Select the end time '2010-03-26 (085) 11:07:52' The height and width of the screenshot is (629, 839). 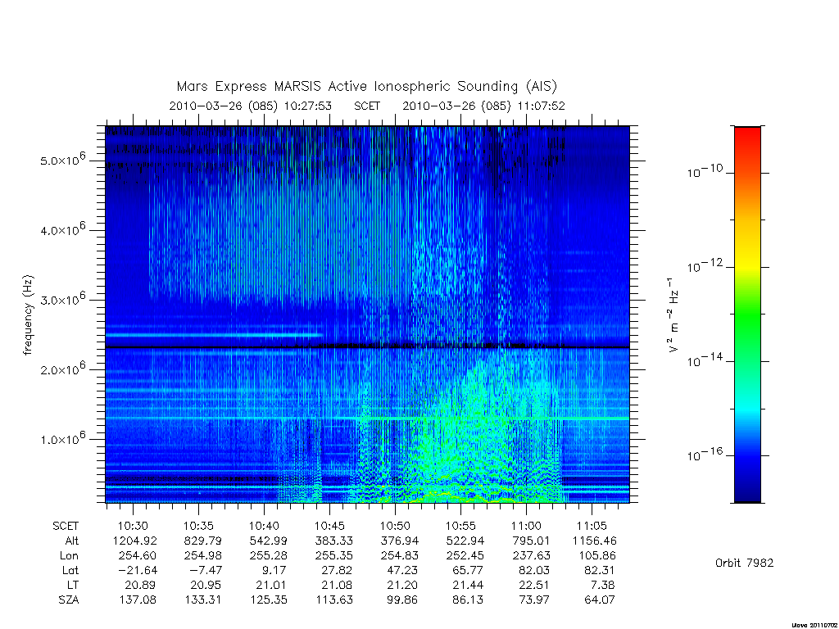pyautogui.click(x=483, y=106)
